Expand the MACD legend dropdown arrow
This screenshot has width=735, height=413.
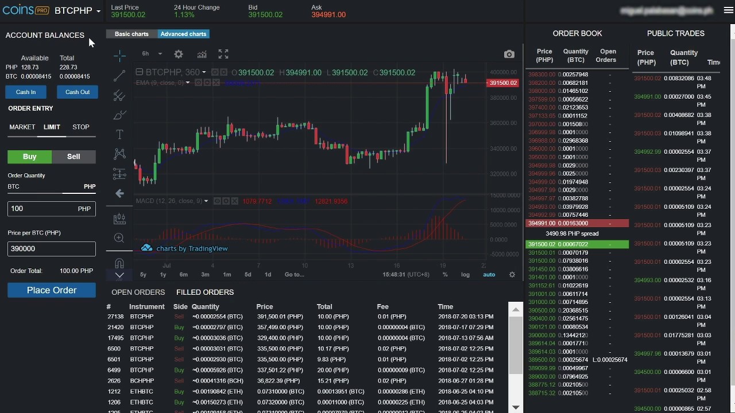(206, 201)
